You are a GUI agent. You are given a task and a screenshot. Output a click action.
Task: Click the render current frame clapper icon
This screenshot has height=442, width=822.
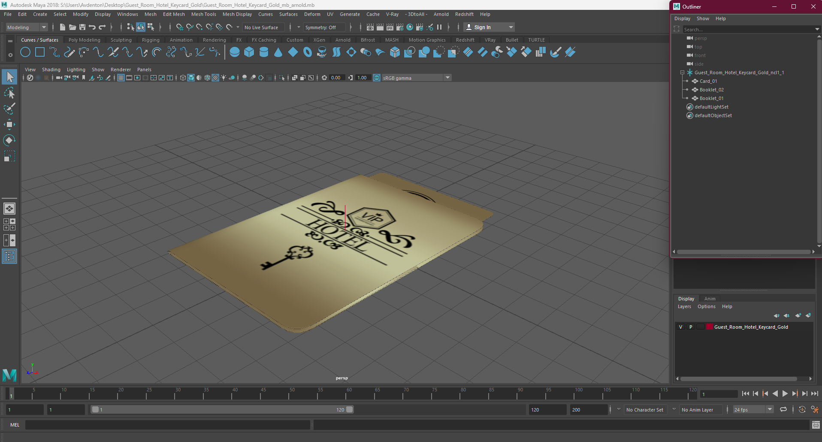tap(380, 27)
